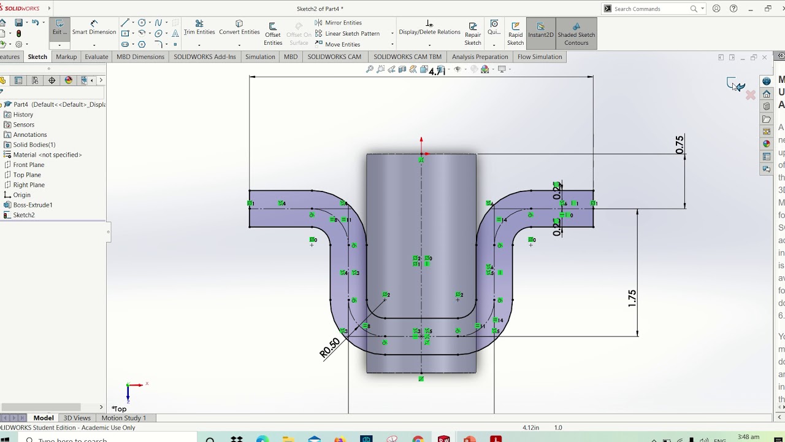Select the Sketch Fillet tool
This screenshot has height=442, width=785.
[158, 44]
